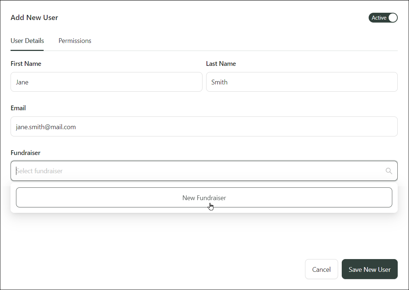This screenshot has height=290, width=409.
Task: Open the Select fundraiser combo box
Action: coord(204,171)
